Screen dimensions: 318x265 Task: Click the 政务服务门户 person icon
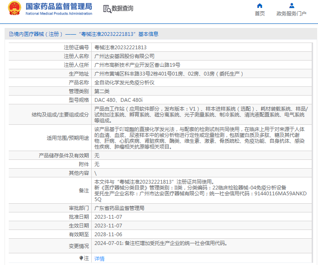coord(291,6)
